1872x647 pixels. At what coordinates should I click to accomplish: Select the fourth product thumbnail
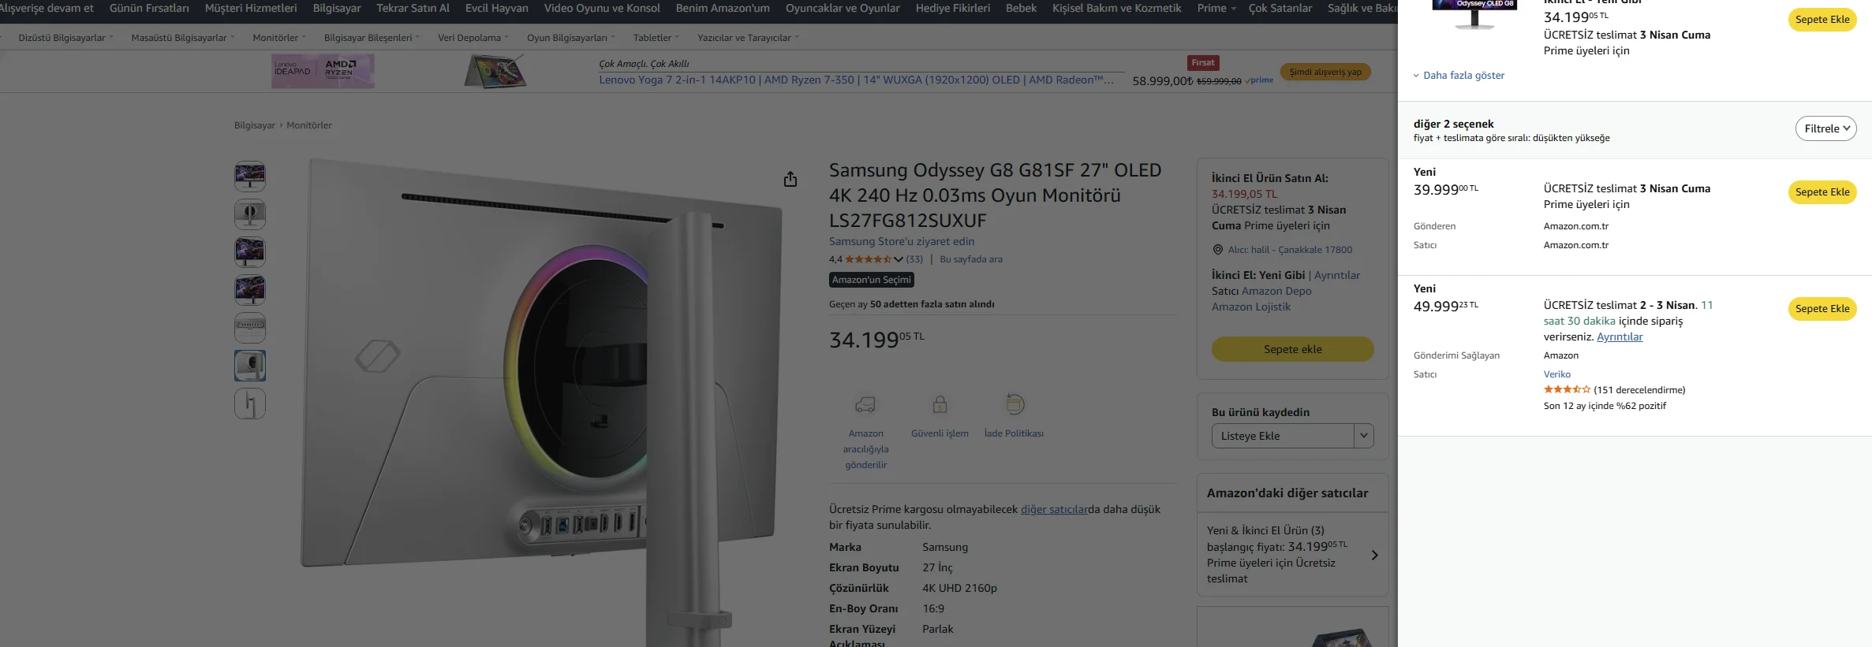pyautogui.click(x=250, y=290)
